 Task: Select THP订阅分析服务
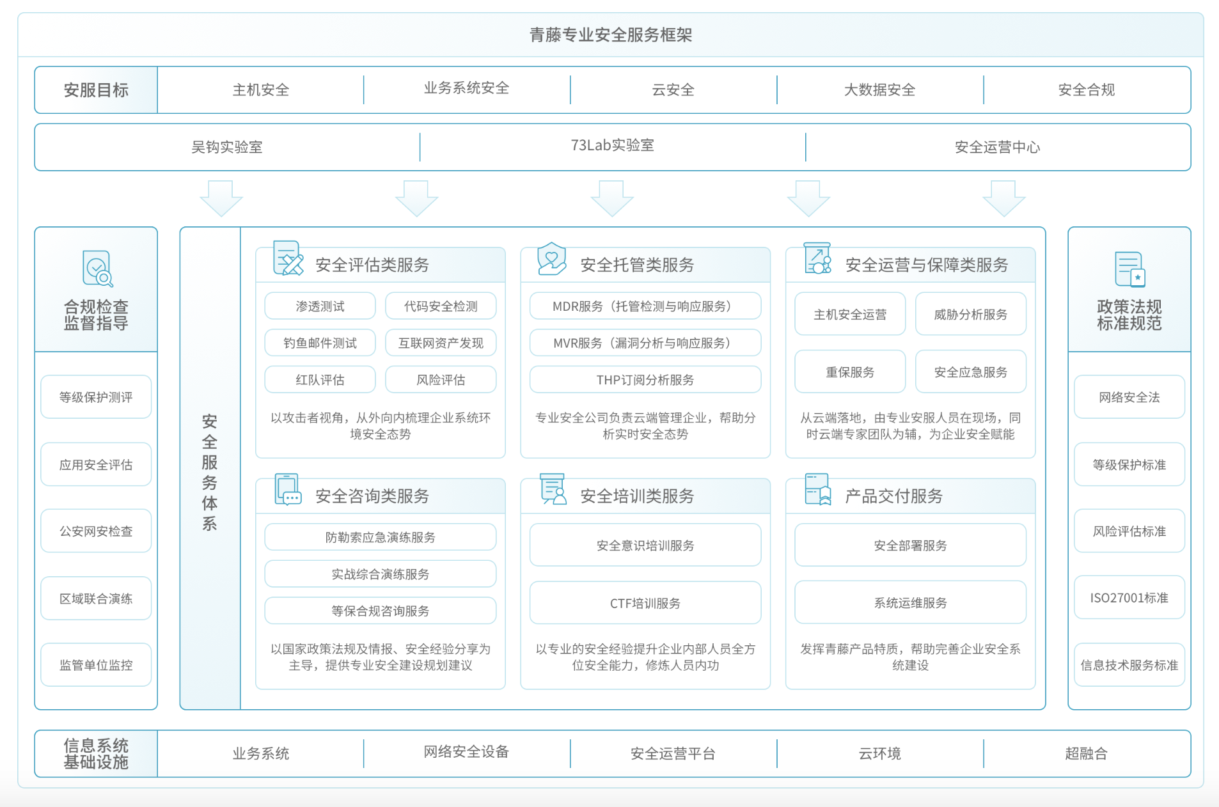(645, 380)
